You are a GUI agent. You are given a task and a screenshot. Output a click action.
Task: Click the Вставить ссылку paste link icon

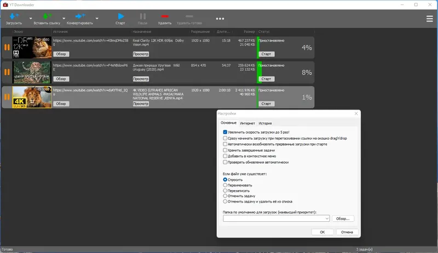pyautogui.click(x=47, y=16)
